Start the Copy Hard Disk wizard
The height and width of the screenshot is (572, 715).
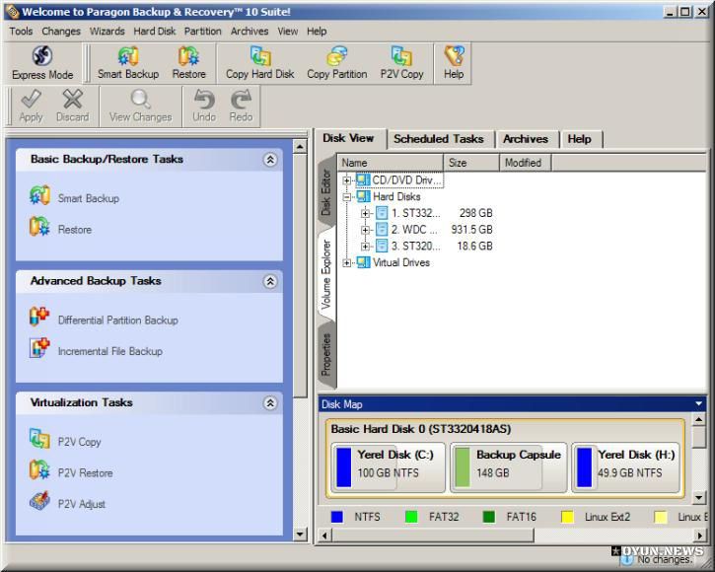pyautogui.click(x=260, y=63)
